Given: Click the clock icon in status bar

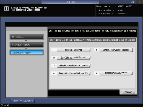Looking at the screenshot, I should (x=2, y=105).
